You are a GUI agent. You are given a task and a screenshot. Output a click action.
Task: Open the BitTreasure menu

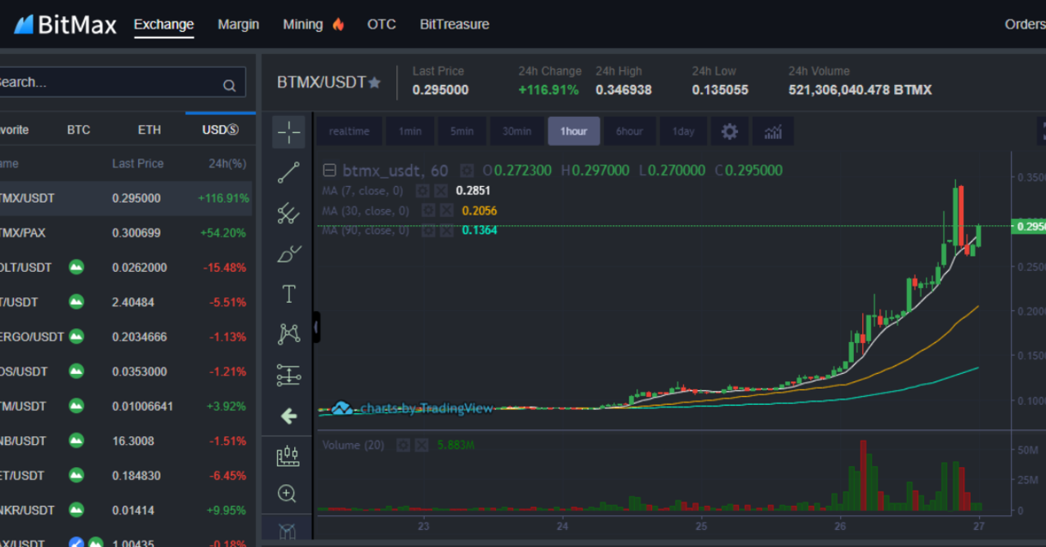(x=454, y=24)
